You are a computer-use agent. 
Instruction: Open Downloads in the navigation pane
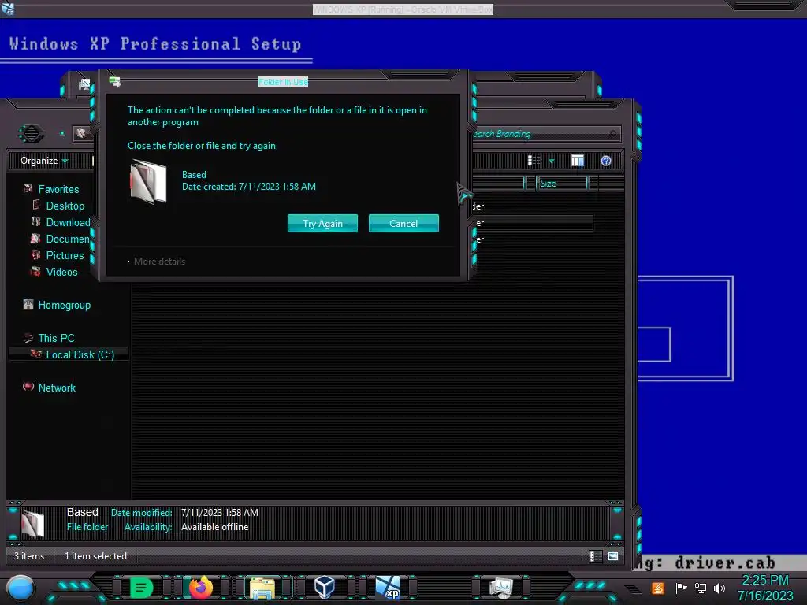[x=68, y=222]
